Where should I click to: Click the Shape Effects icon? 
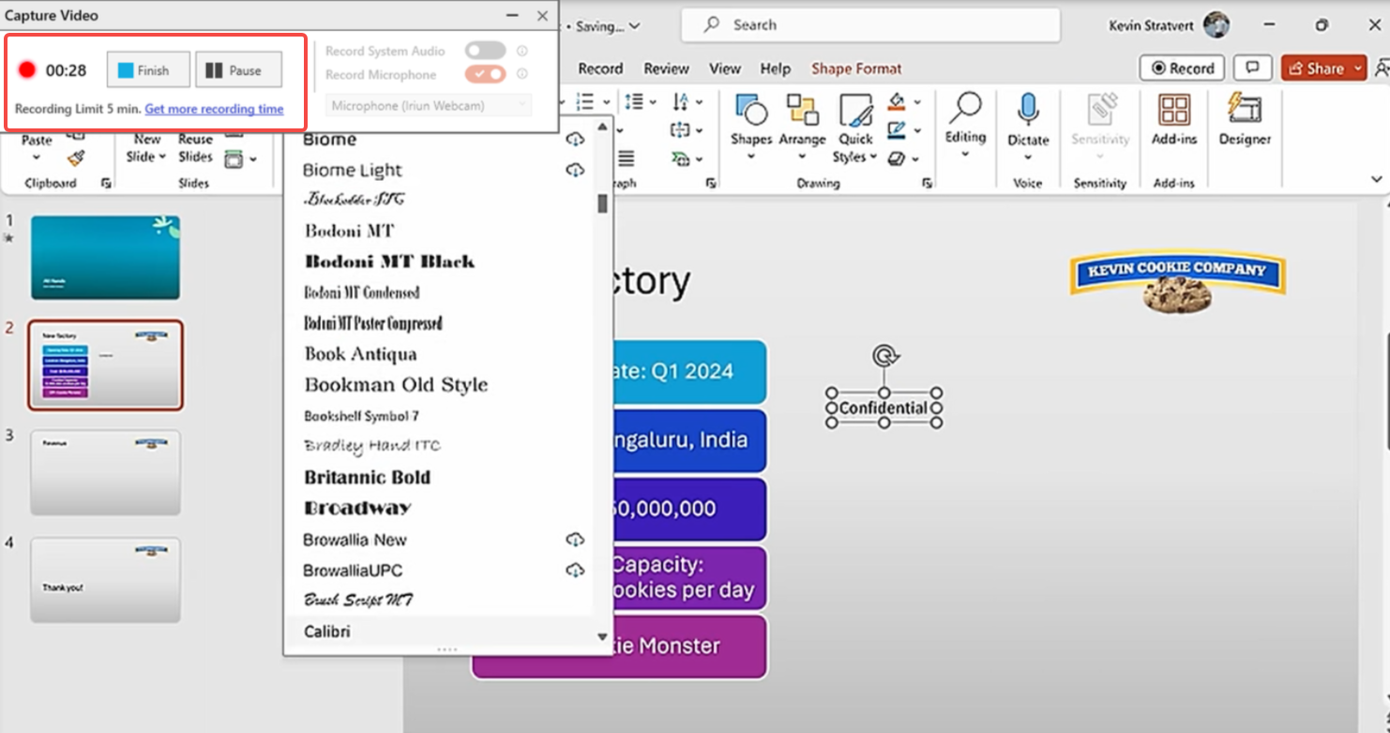pos(897,158)
